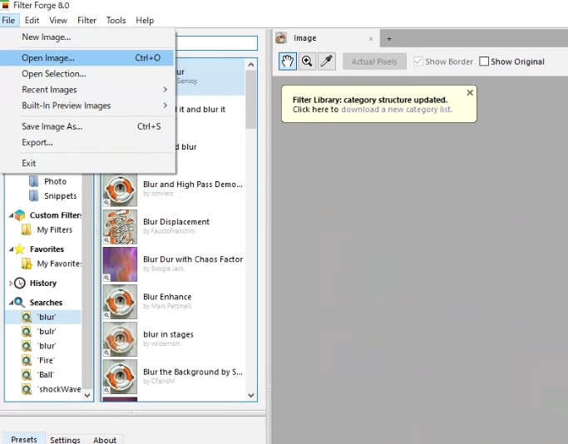Click the 'Fire' search icon

[27, 360]
